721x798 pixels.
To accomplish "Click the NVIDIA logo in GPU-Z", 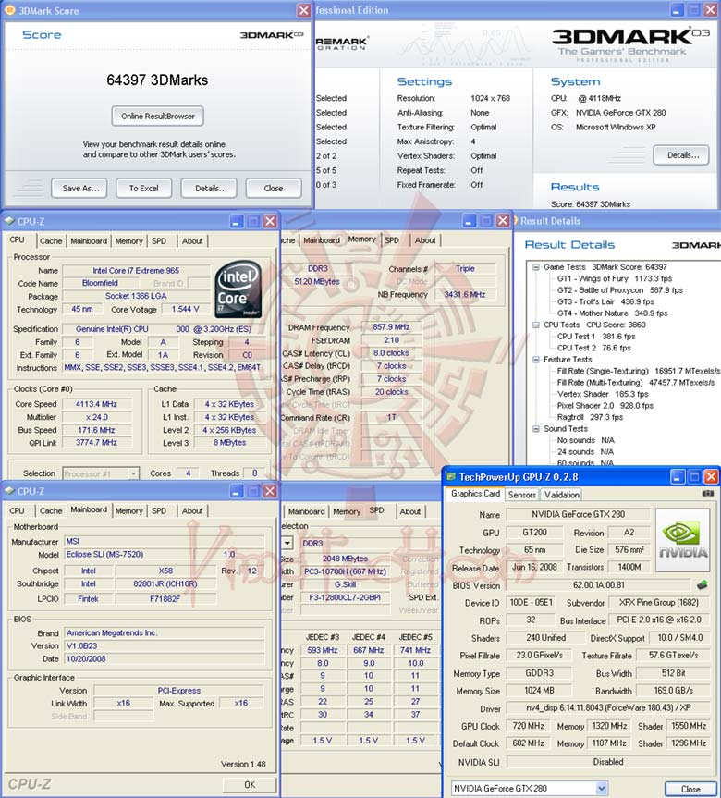I will point(683,540).
